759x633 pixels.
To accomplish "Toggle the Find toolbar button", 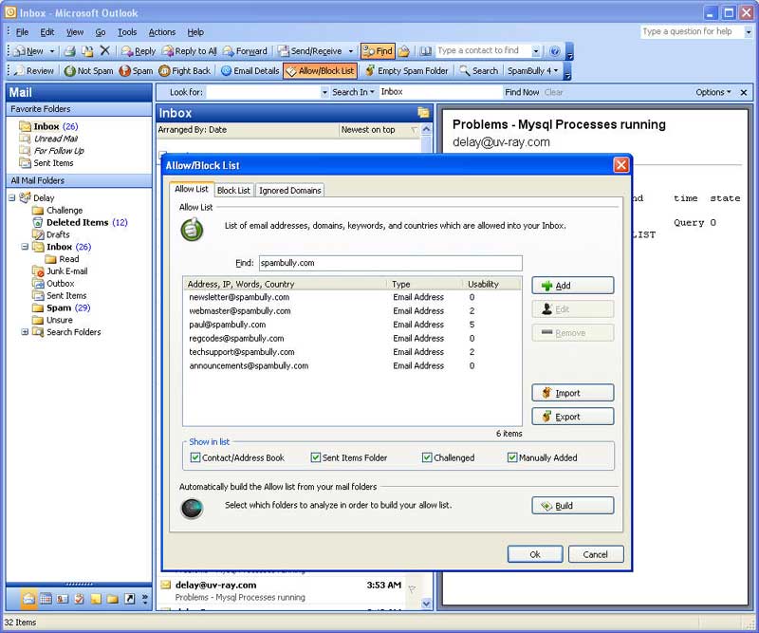I will pyautogui.click(x=378, y=51).
